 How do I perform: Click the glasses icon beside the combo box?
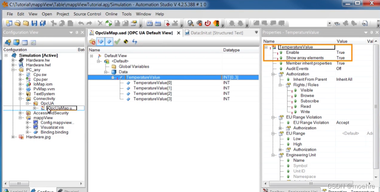click(337, 23)
